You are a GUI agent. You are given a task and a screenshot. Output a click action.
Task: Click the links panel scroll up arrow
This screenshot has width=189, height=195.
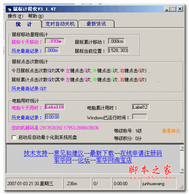182,148
